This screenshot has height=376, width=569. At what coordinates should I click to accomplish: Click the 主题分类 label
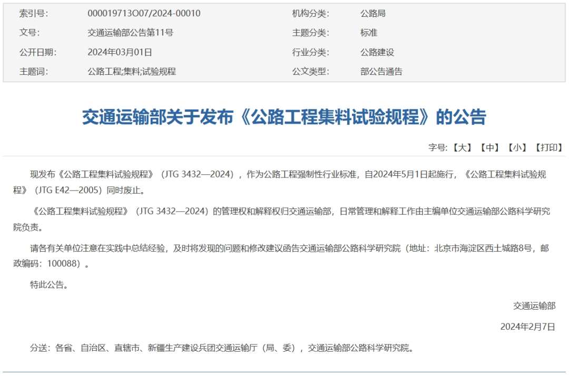tap(311, 33)
